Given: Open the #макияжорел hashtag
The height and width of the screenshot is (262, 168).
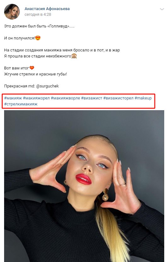Looking at the screenshot, I should click(36, 98).
